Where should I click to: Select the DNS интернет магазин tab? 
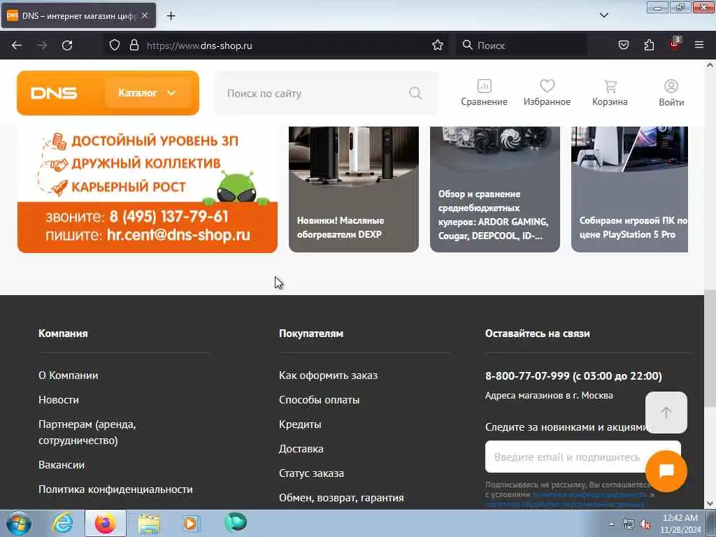[78, 15]
